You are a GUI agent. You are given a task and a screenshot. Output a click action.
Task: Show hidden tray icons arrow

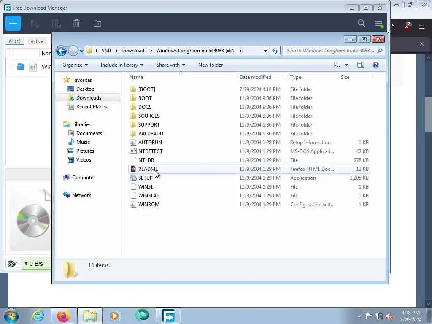(359, 316)
